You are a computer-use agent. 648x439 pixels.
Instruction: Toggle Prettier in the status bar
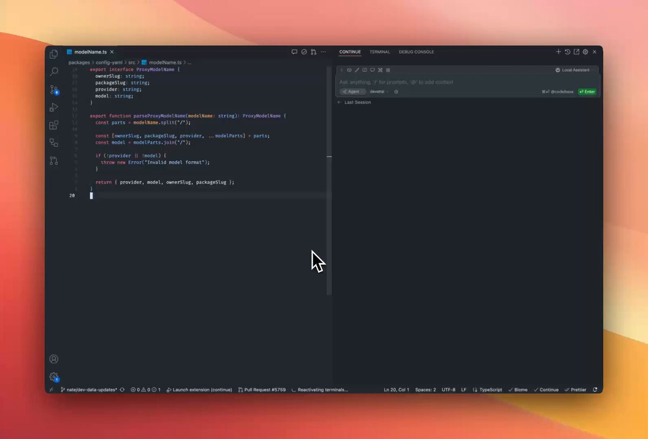click(575, 389)
